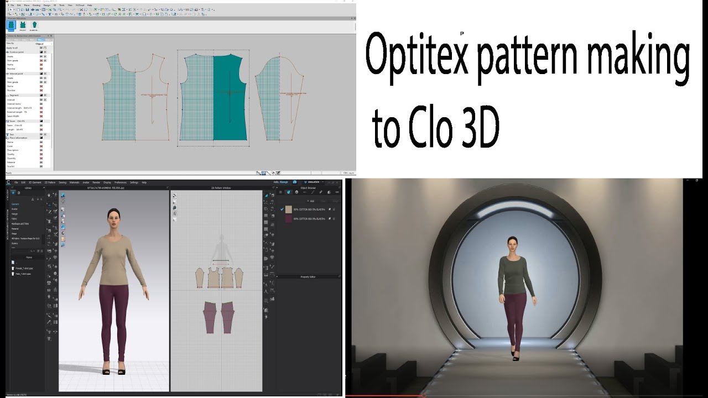
Task: Click the beige front bodice pattern in 2D window
Action: tap(214, 278)
